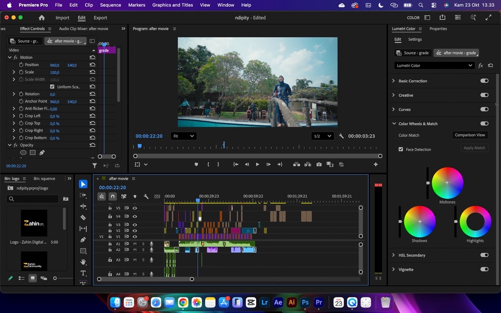Viewport: 501px width, 313px height.
Task: Play the program monitor video
Action: tap(257, 164)
